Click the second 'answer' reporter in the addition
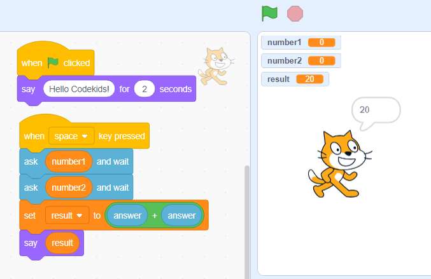 [181, 215]
